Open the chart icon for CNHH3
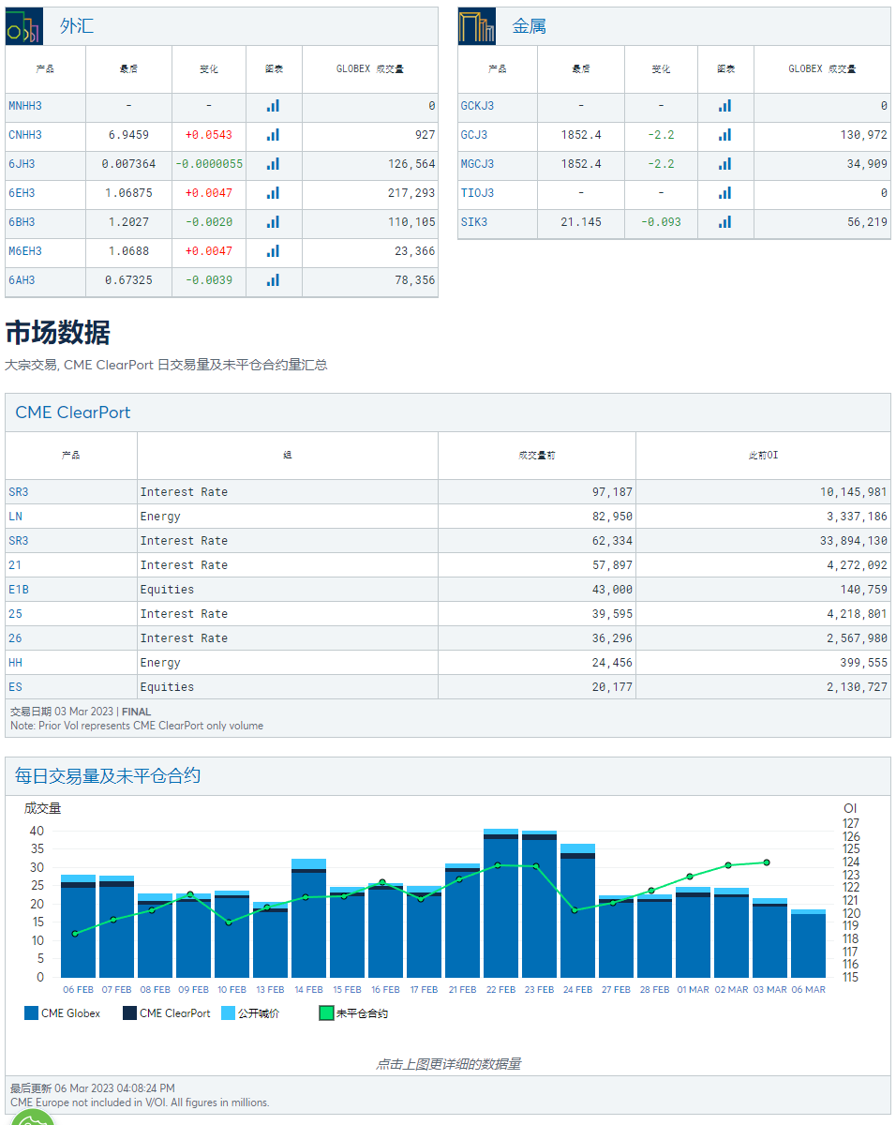The image size is (896, 1125). click(273, 135)
